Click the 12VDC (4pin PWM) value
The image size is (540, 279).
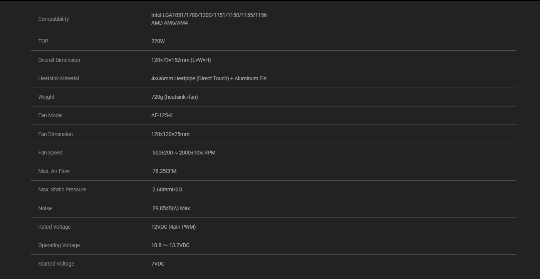click(x=173, y=227)
